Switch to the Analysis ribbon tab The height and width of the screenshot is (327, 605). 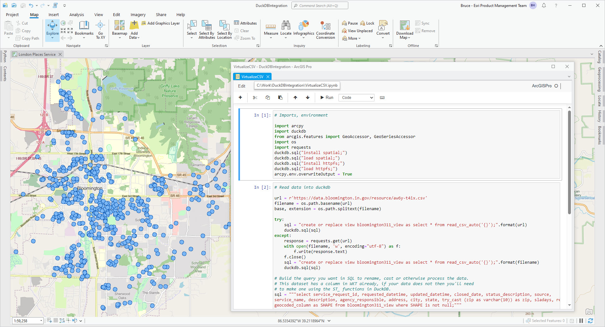76,15
